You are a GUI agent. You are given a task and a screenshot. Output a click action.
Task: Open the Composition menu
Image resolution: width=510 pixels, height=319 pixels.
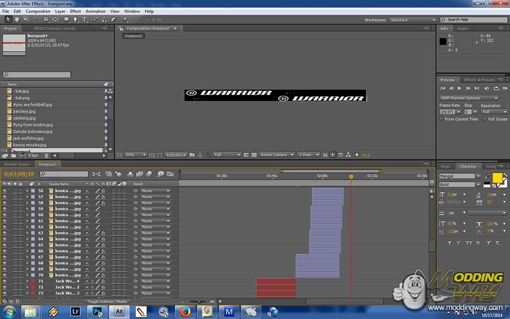[38, 11]
